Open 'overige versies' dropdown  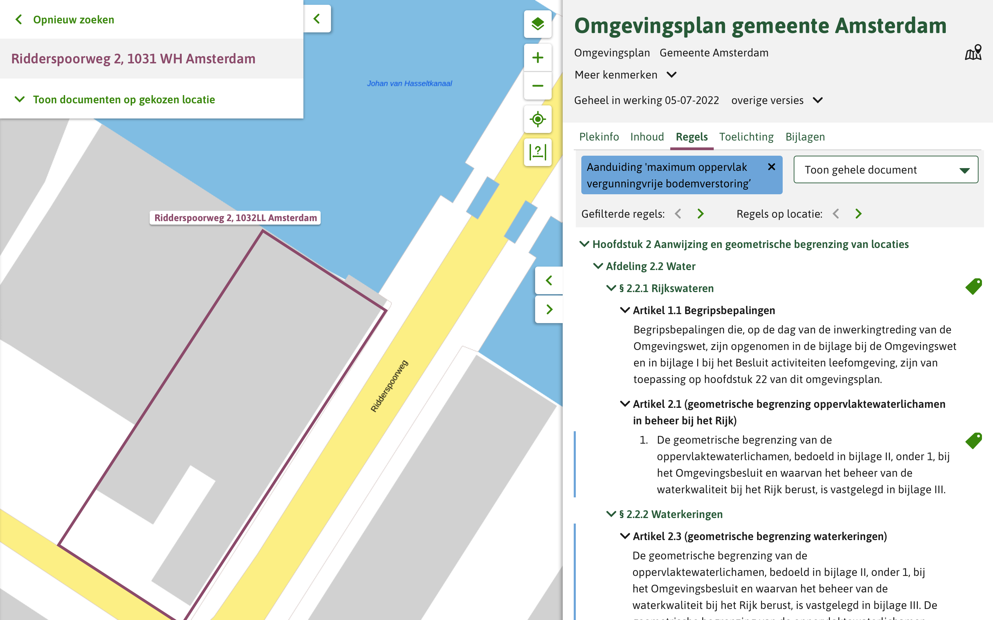pos(777,100)
